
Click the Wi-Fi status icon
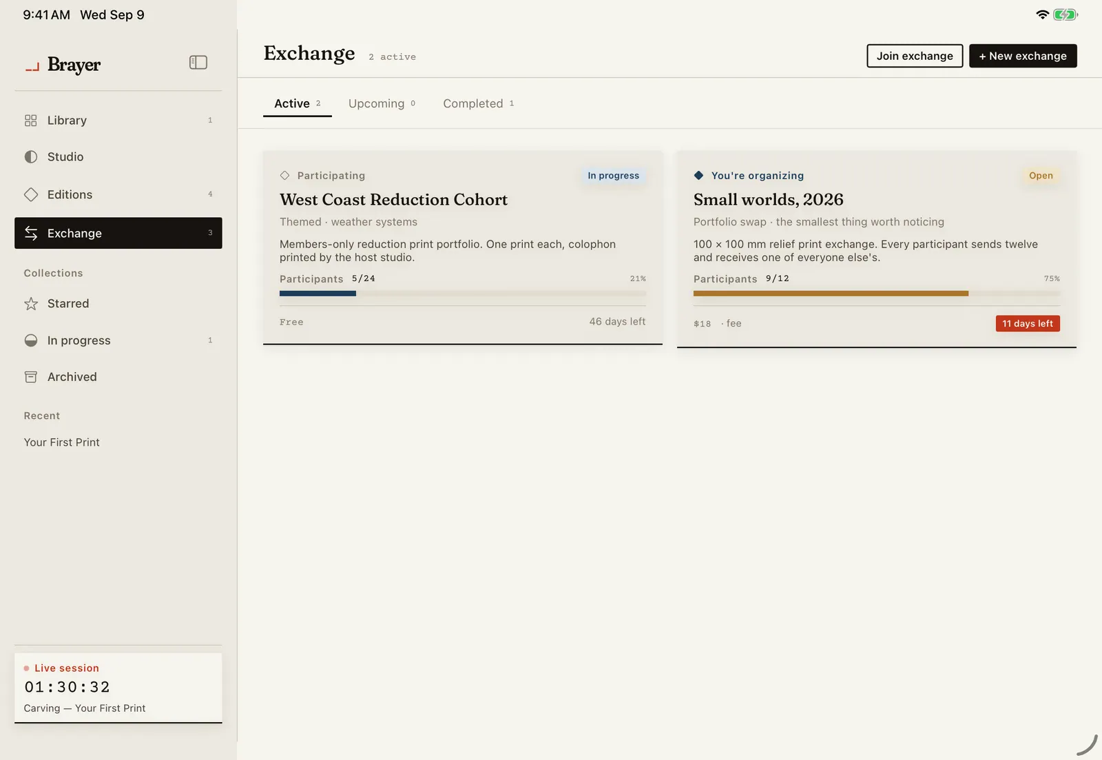click(1043, 14)
